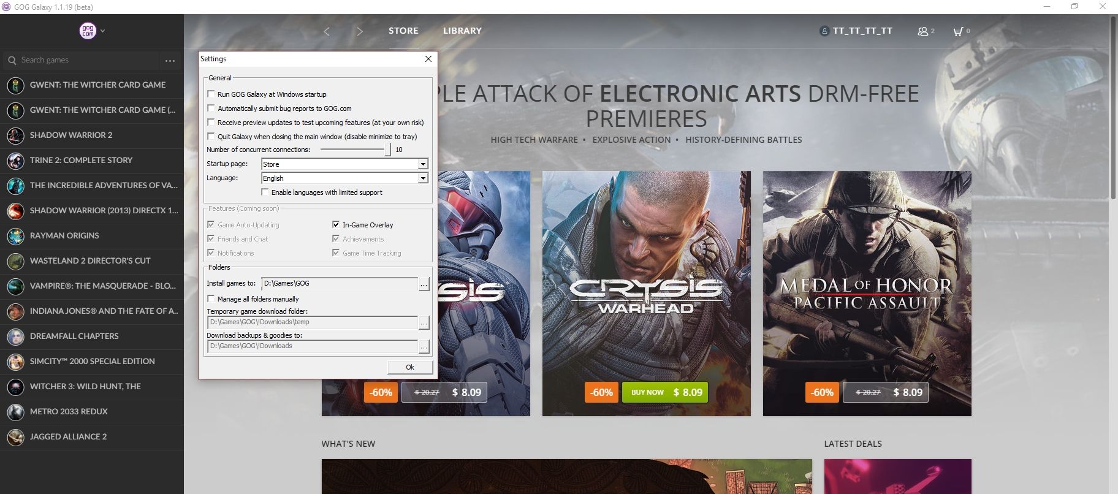This screenshot has height=494, width=1118.
Task: Click the Shadow Warrior 2013 game icon
Action: click(15, 211)
